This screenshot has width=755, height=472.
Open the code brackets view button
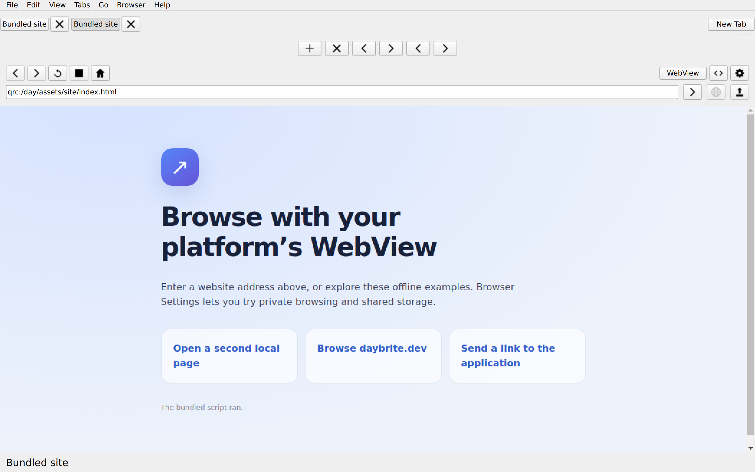(x=718, y=73)
